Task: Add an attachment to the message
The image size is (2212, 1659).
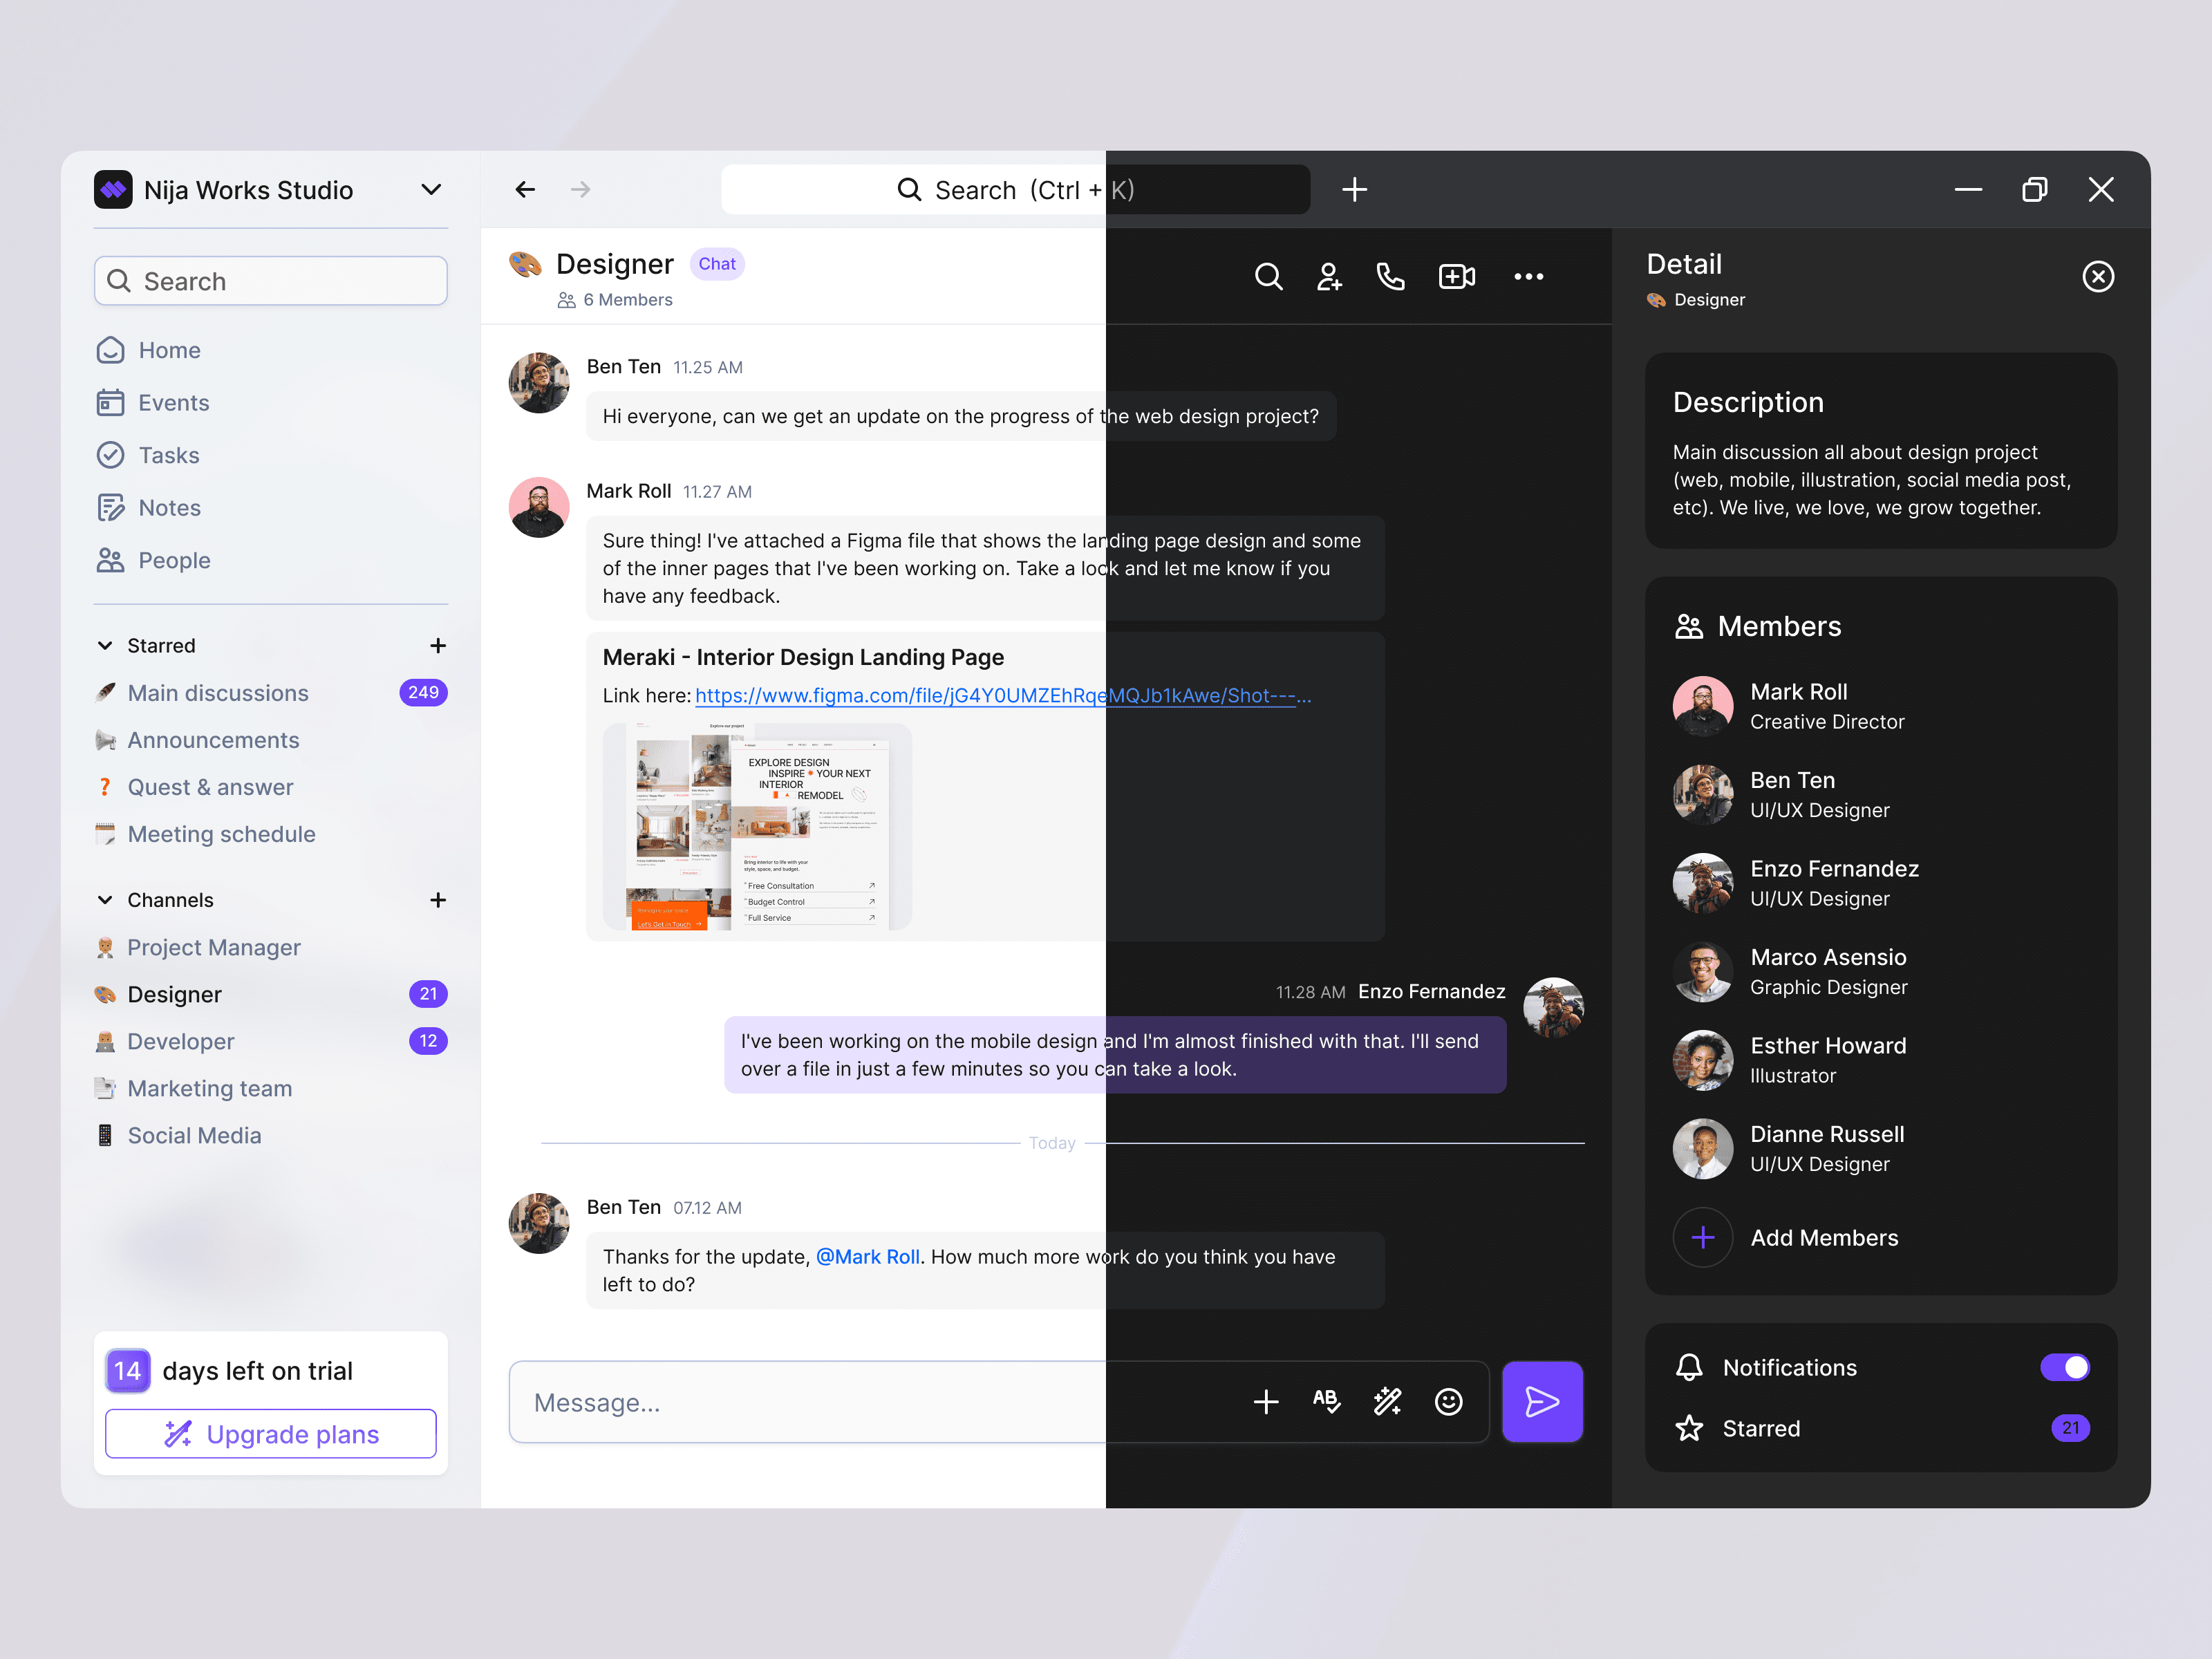Action: tap(1266, 1402)
